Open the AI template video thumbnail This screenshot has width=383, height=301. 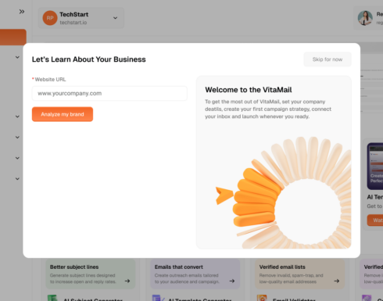[x=375, y=167]
